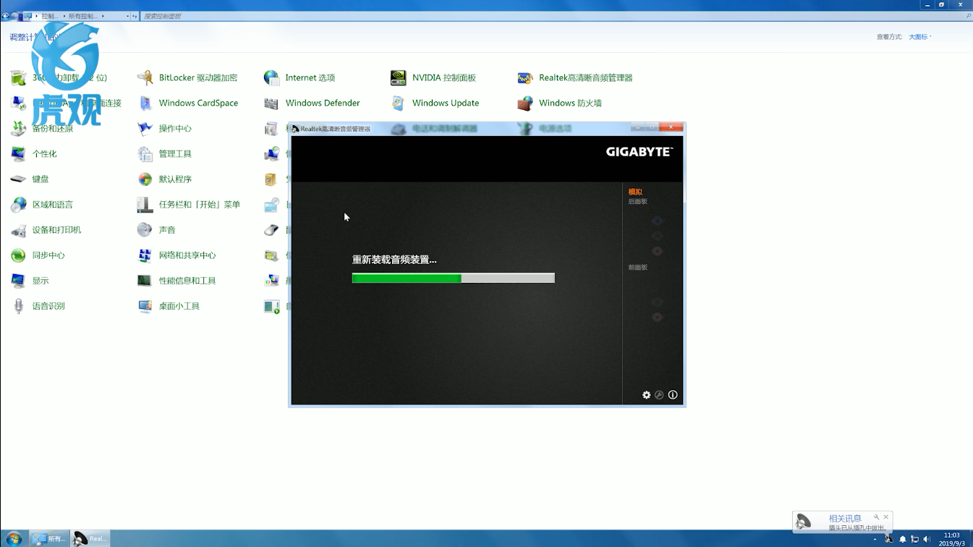Switch to 所有... Control Panel taskbar button
The height and width of the screenshot is (547, 973).
(x=49, y=539)
